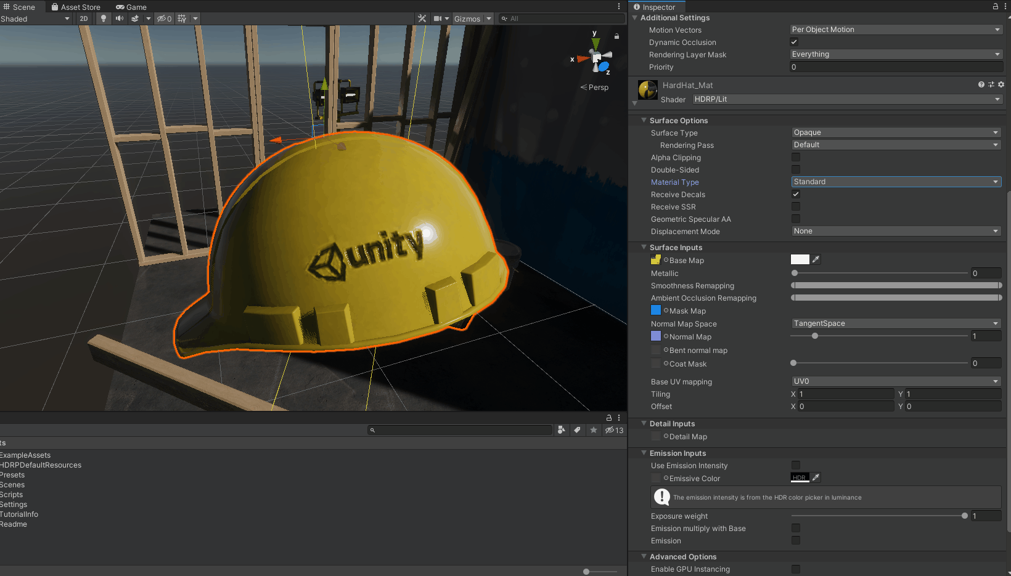Open the Displacement Mode dropdown
Viewport: 1011px width, 576px height.
pos(896,231)
